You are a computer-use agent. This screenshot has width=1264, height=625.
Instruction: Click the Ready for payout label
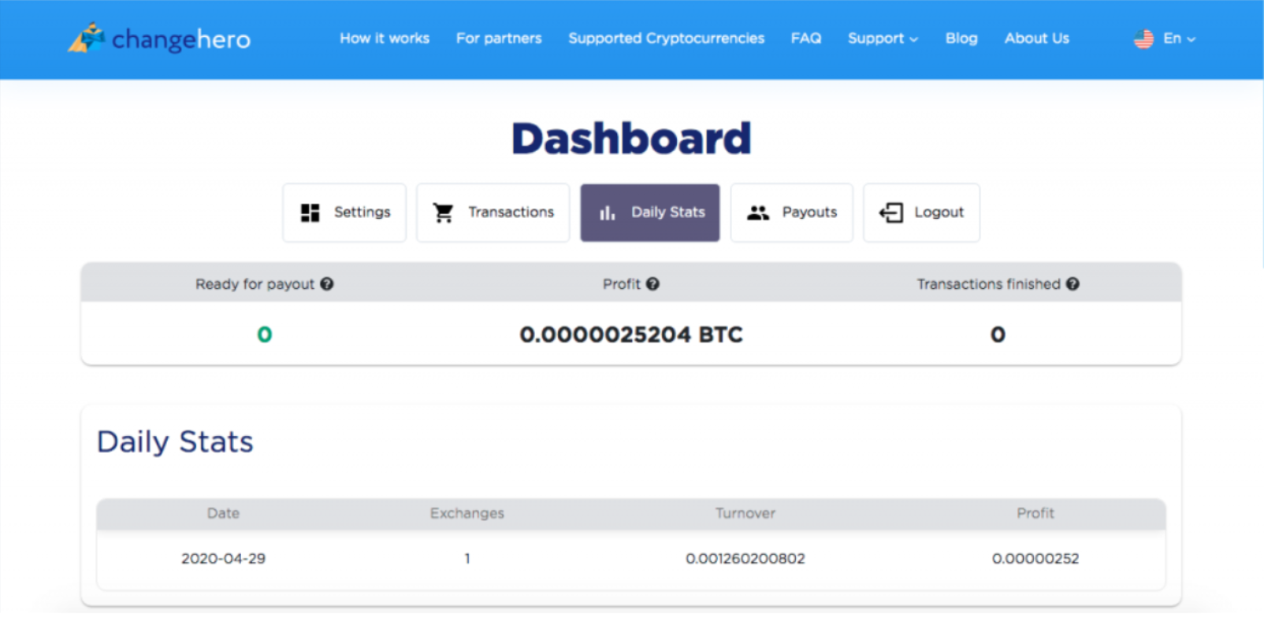pos(255,284)
